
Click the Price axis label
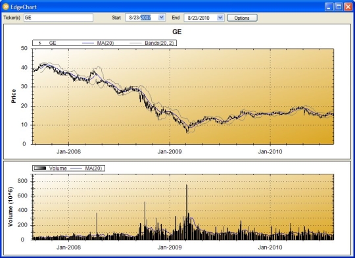point(14,96)
